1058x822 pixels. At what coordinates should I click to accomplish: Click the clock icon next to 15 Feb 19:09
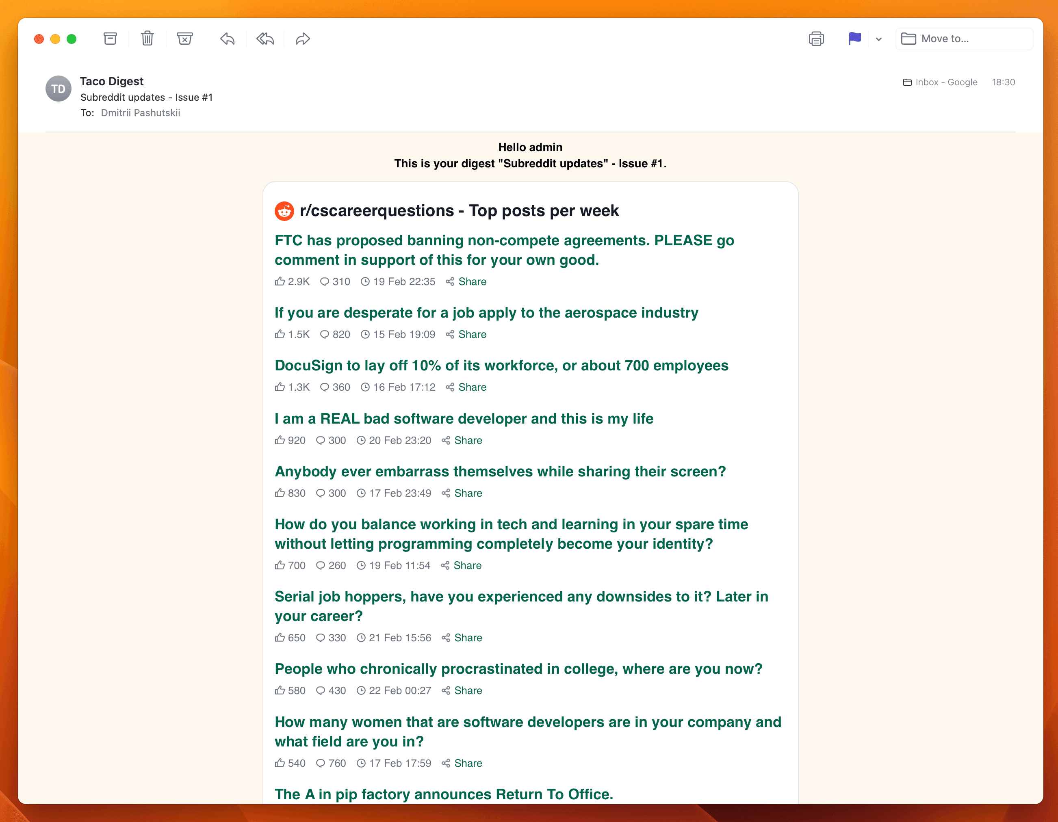coord(365,335)
